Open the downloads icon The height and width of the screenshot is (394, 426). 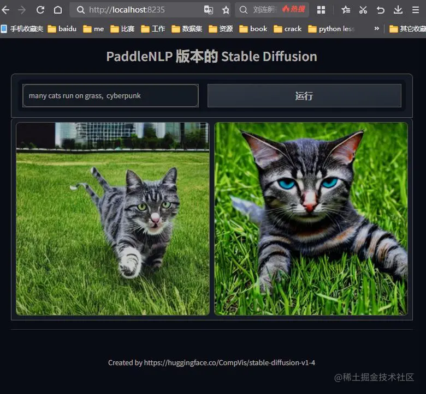(x=398, y=10)
